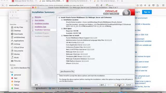Open Music in Finder sidebar
The height and width of the screenshot is (93, 166).
pos(15,58)
